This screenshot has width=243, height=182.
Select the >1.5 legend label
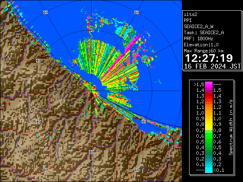199,85
